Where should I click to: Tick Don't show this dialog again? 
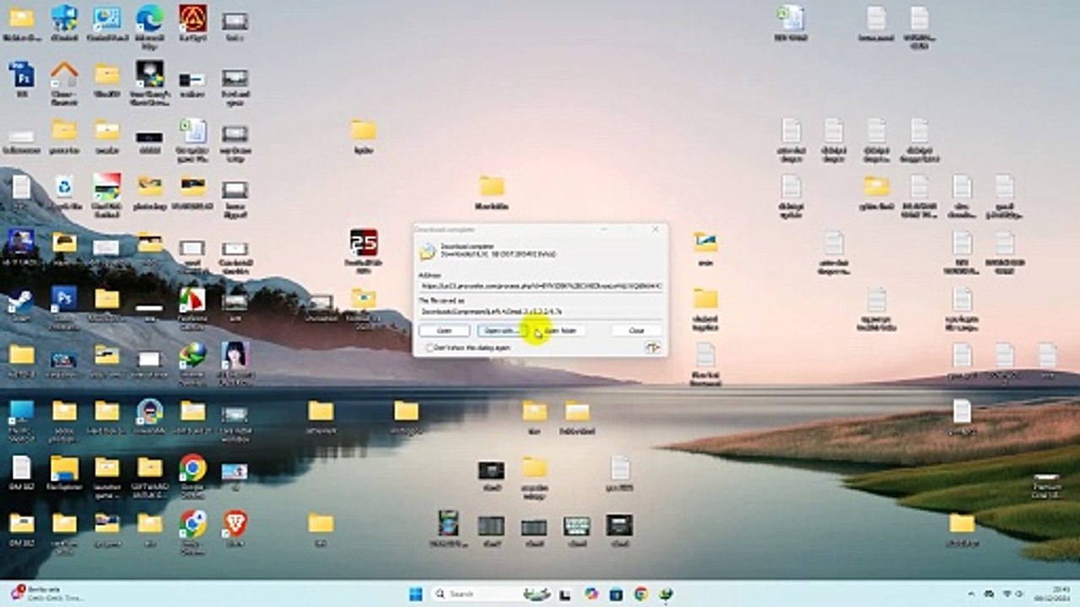[x=430, y=347]
